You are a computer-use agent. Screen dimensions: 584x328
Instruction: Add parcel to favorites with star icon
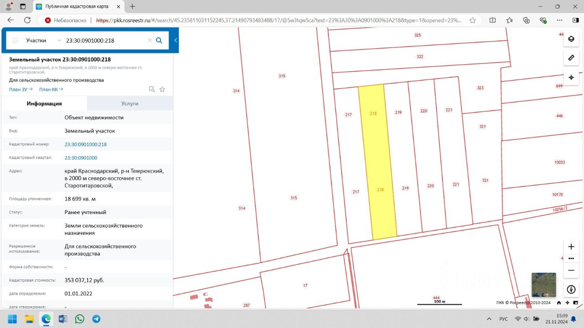(162, 89)
